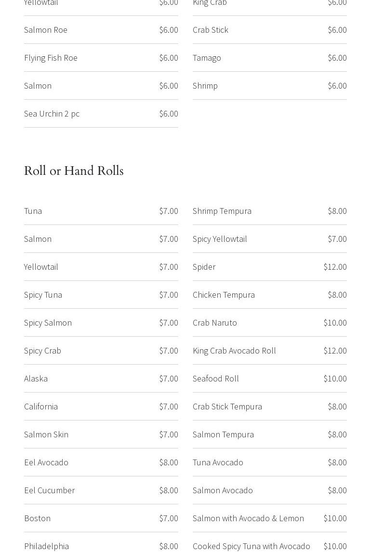Click Cooked Spicy Tuna with Avocado

pyautogui.click(x=252, y=546)
